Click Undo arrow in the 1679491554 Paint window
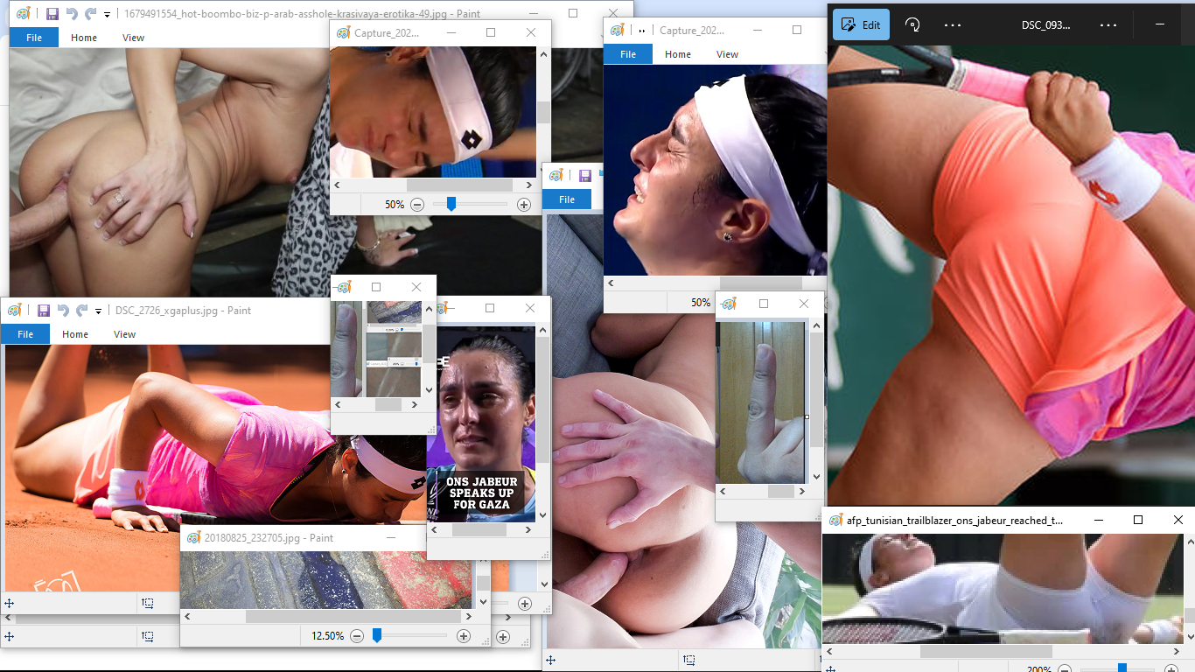 (72, 14)
